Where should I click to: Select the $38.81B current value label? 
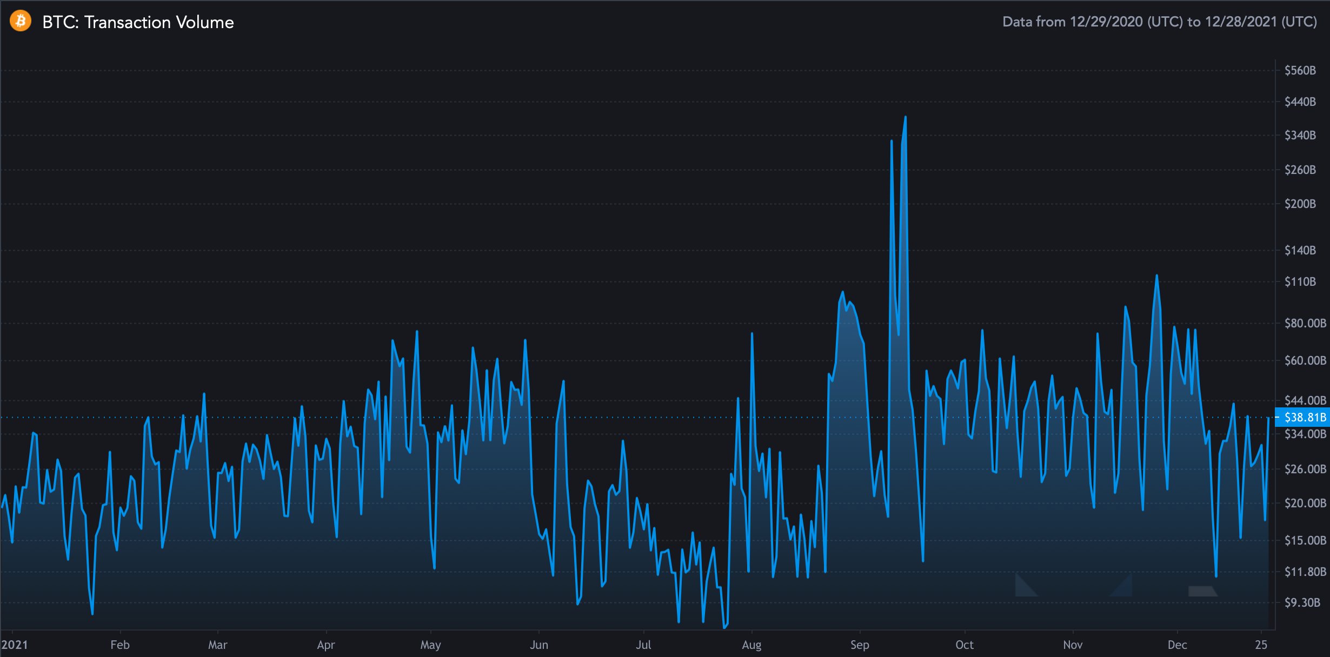click(1304, 417)
